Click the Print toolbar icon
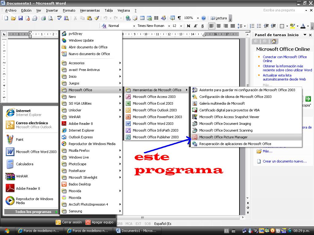 pos(43,18)
